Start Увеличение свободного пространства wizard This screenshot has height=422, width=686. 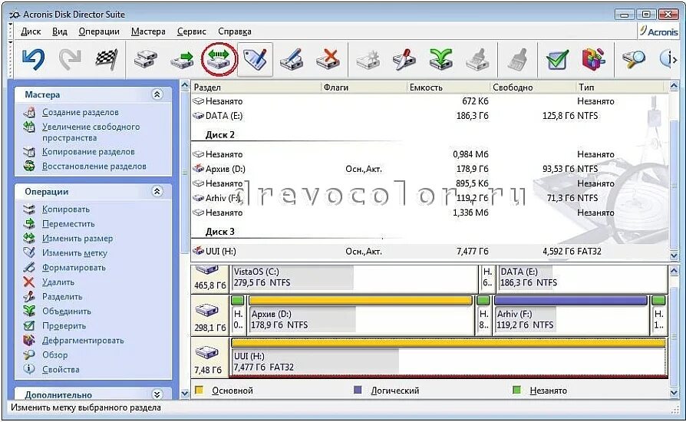tap(91, 132)
